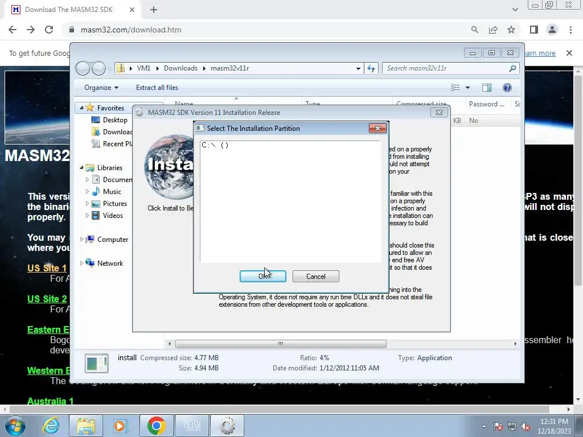Collapse the Libraries tree group

pyautogui.click(x=81, y=168)
